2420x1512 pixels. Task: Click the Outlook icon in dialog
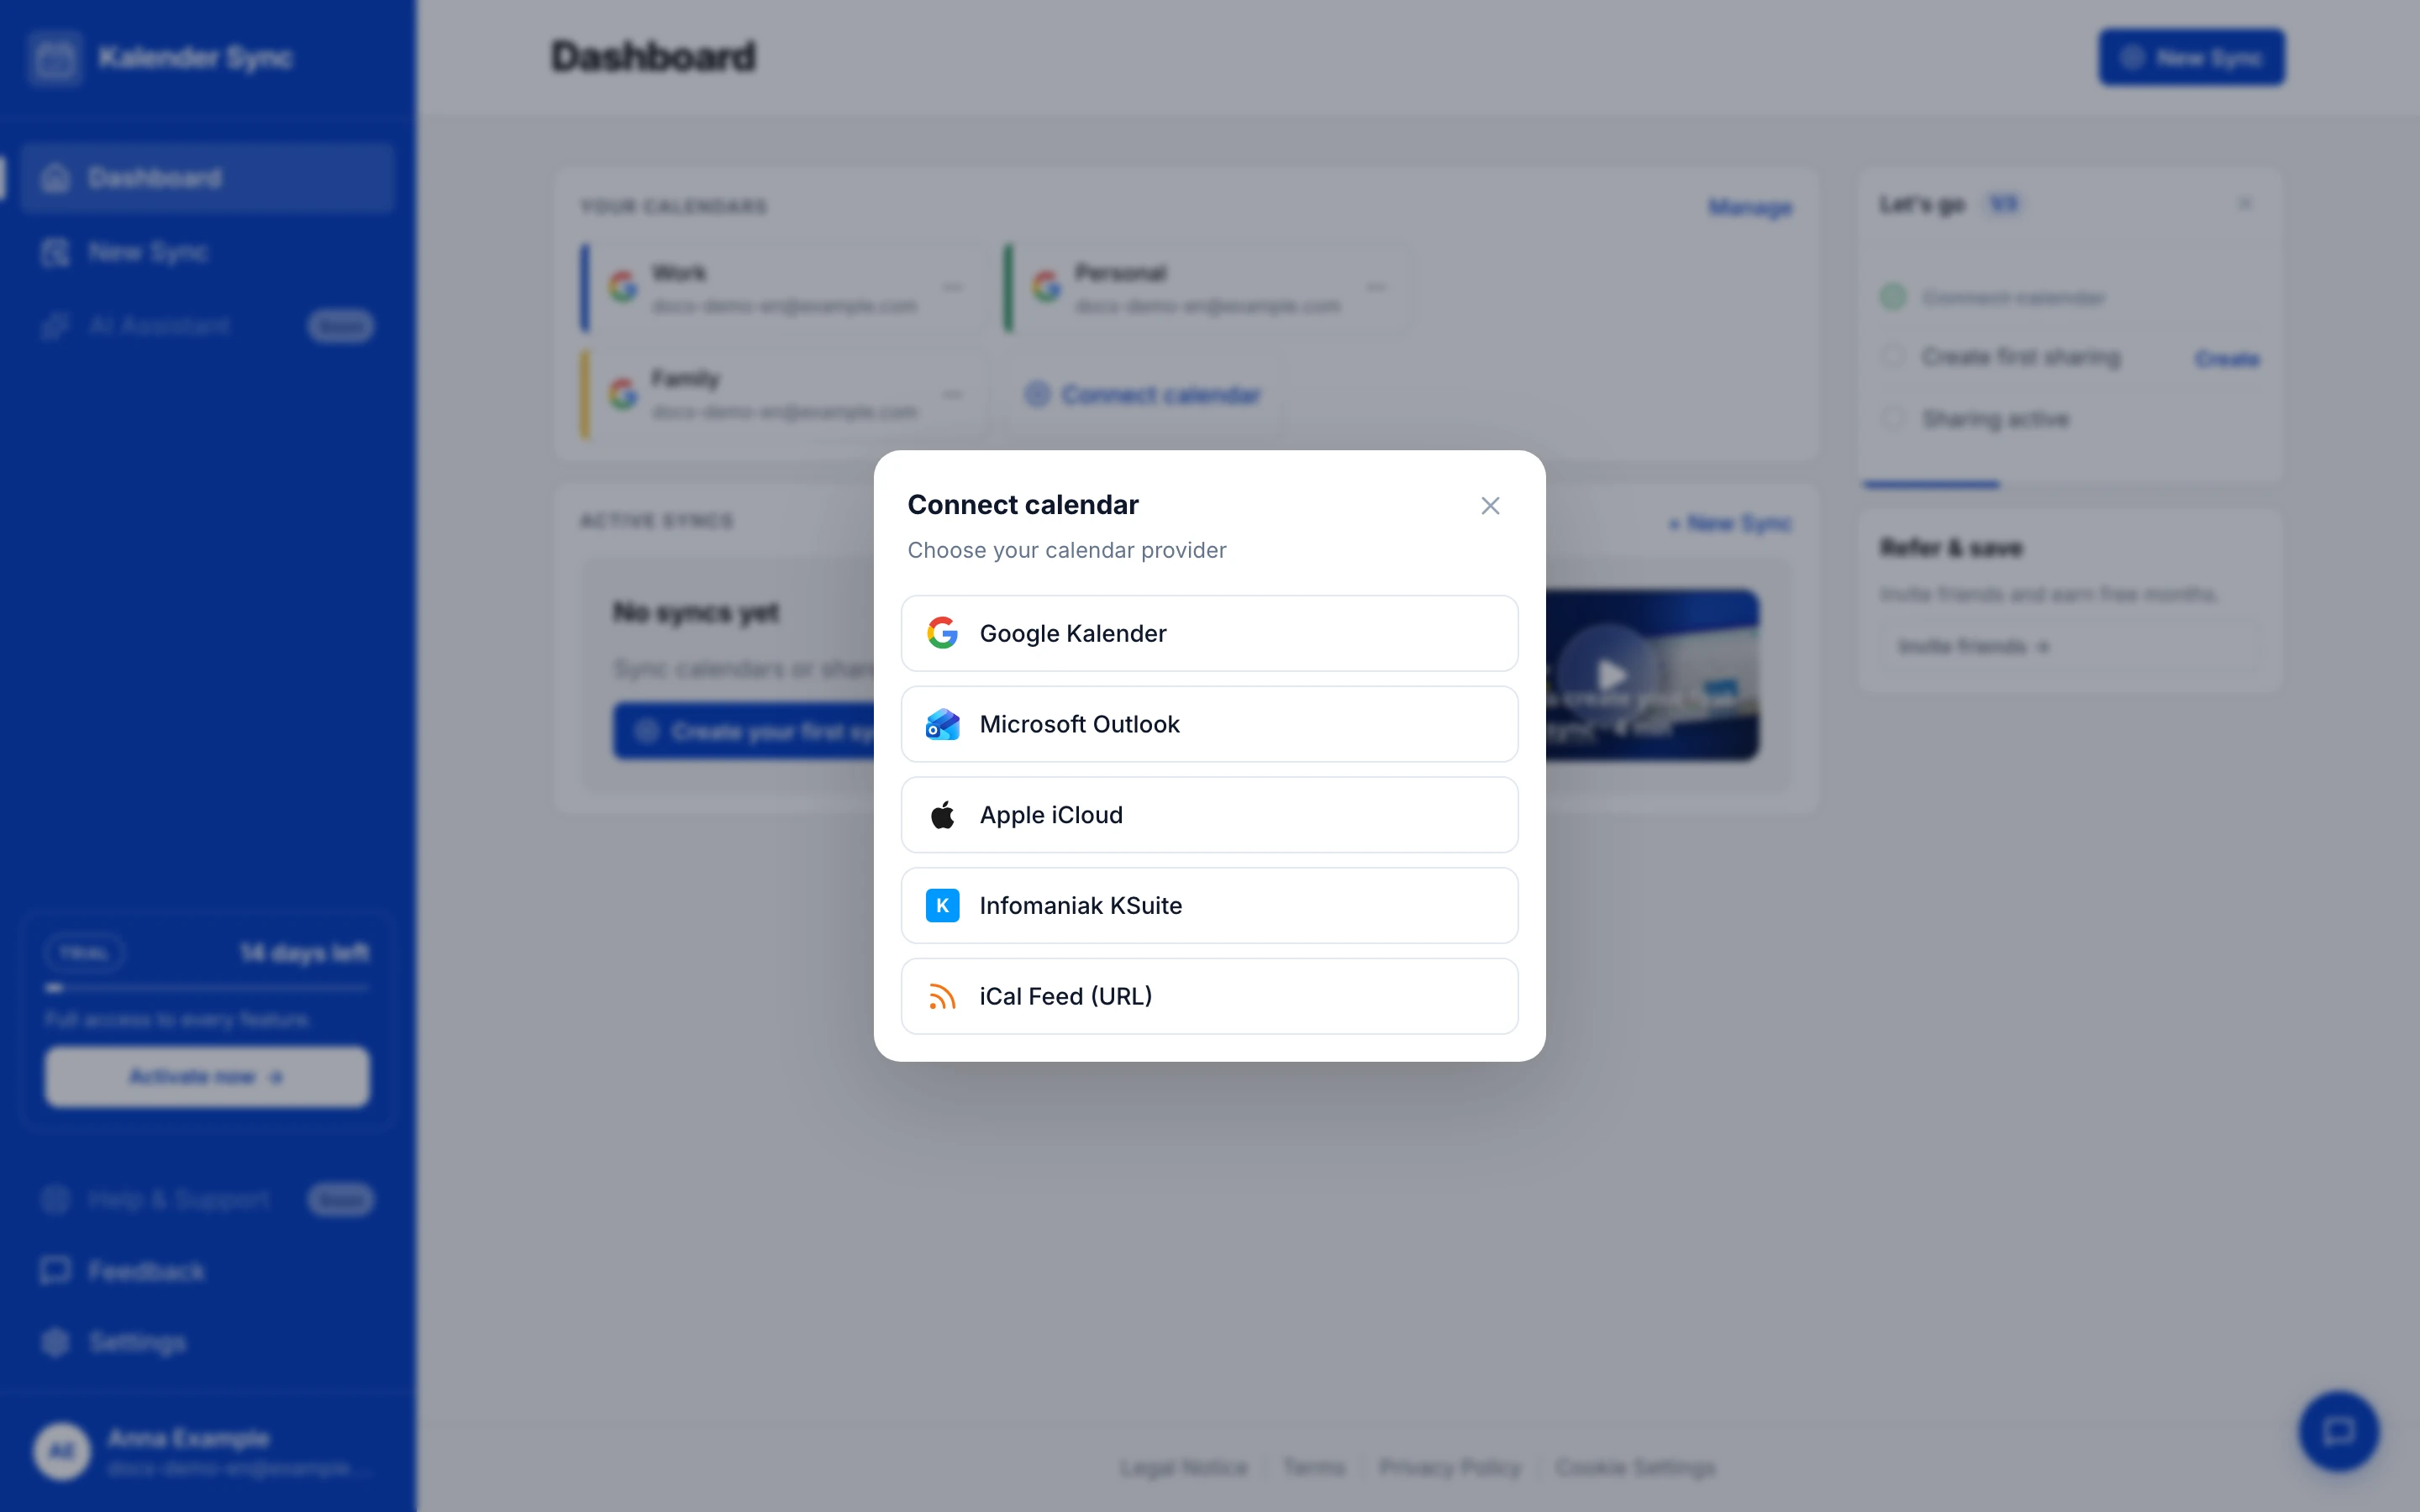coord(942,724)
